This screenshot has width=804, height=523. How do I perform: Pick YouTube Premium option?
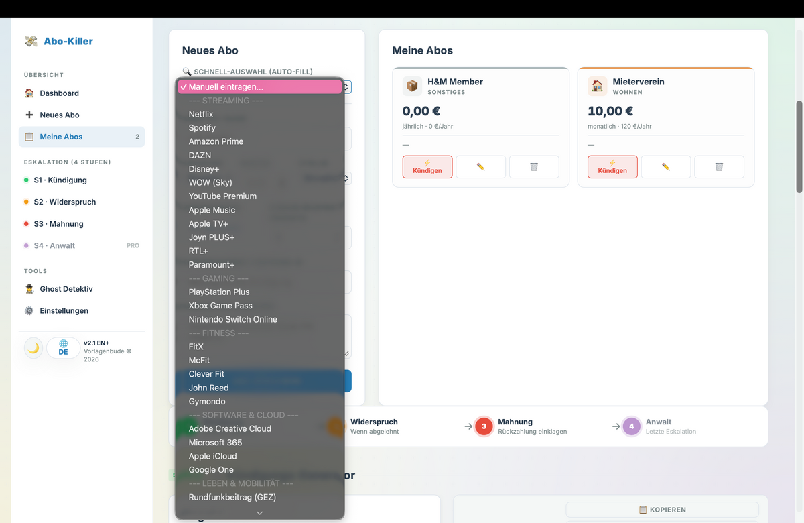coord(260,196)
